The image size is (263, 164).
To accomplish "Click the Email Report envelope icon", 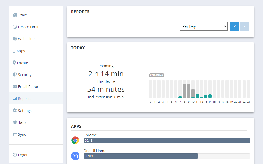I will (x=15, y=86).
